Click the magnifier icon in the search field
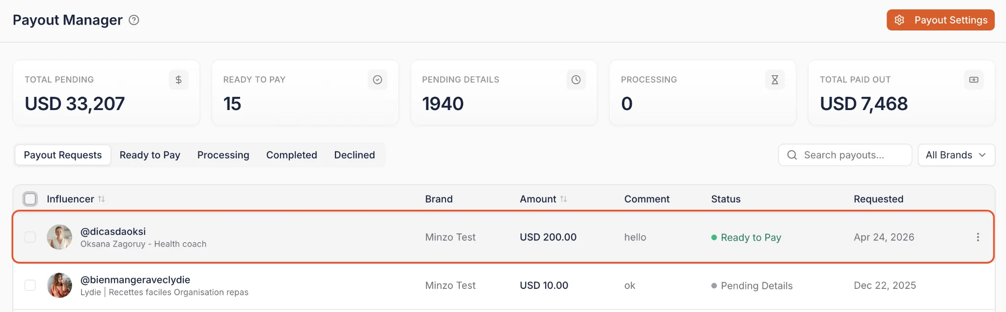This screenshot has height=312, width=1006. pos(792,155)
